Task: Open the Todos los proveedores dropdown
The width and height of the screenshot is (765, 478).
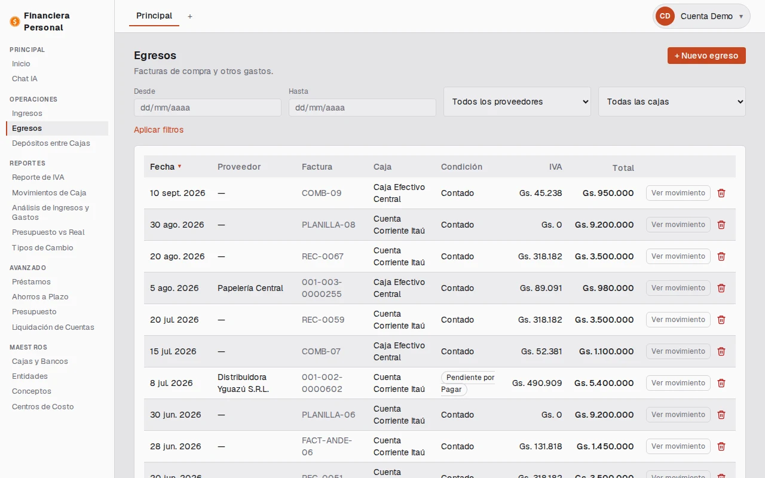Action: pyautogui.click(x=517, y=102)
